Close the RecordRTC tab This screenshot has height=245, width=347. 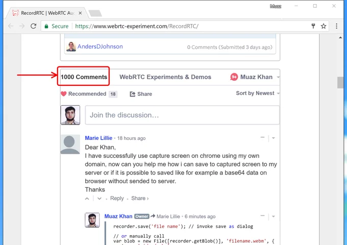[80, 13]
